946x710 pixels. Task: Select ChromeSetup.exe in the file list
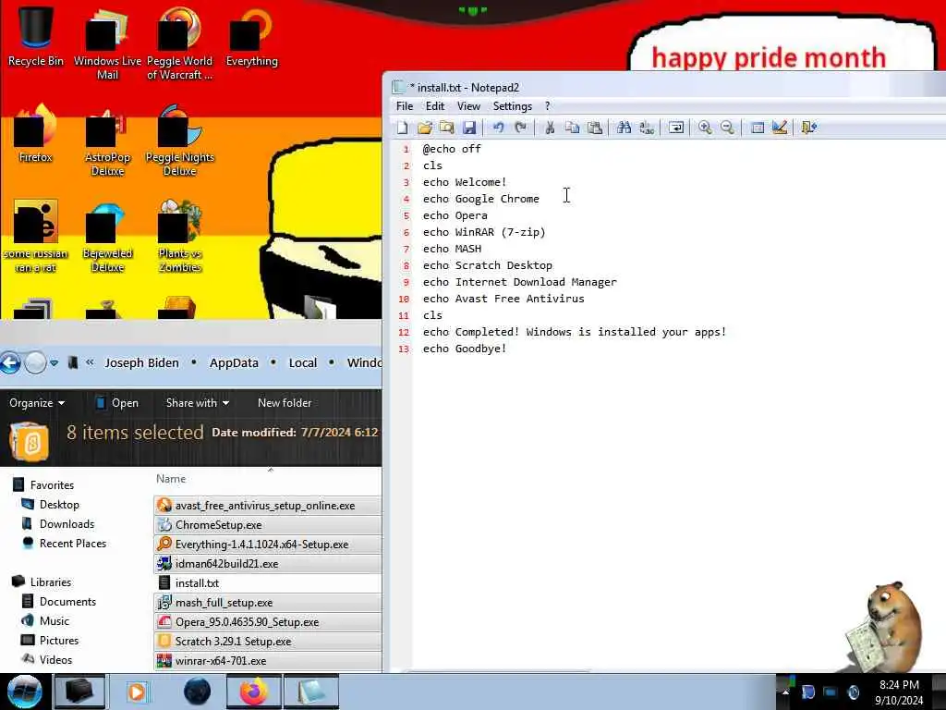(268, 525)
